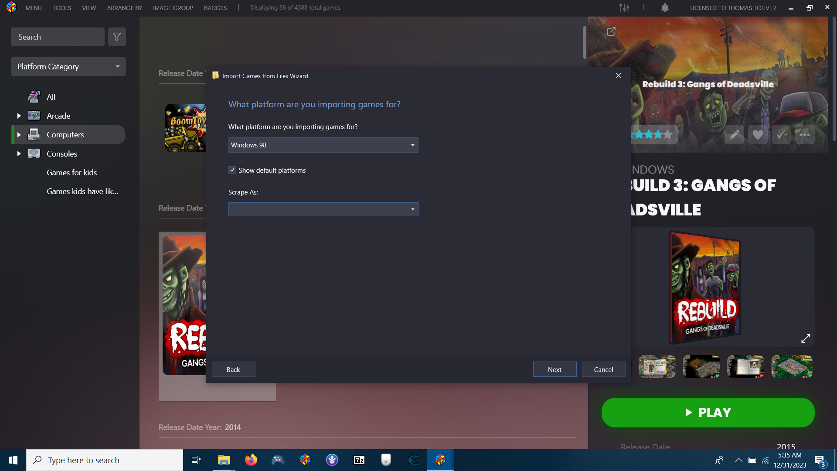This screenshot has width=837, height=471.
Task: Open the game controller taskbar app
Action: click(x=278, y=460)
